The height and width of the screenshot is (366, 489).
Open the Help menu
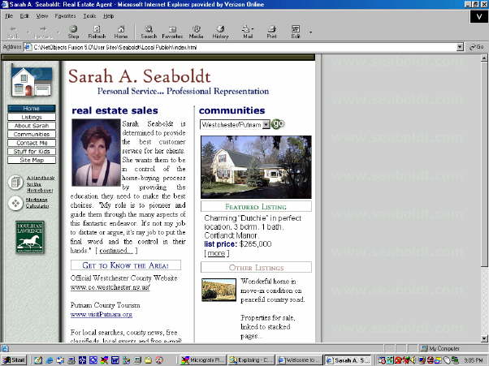pyautogui.click(x=109, y=16)
